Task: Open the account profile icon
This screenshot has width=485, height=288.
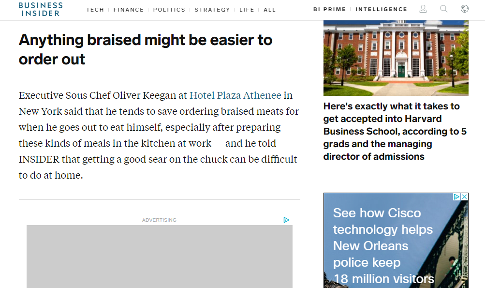Action: [x=423, y=9]
